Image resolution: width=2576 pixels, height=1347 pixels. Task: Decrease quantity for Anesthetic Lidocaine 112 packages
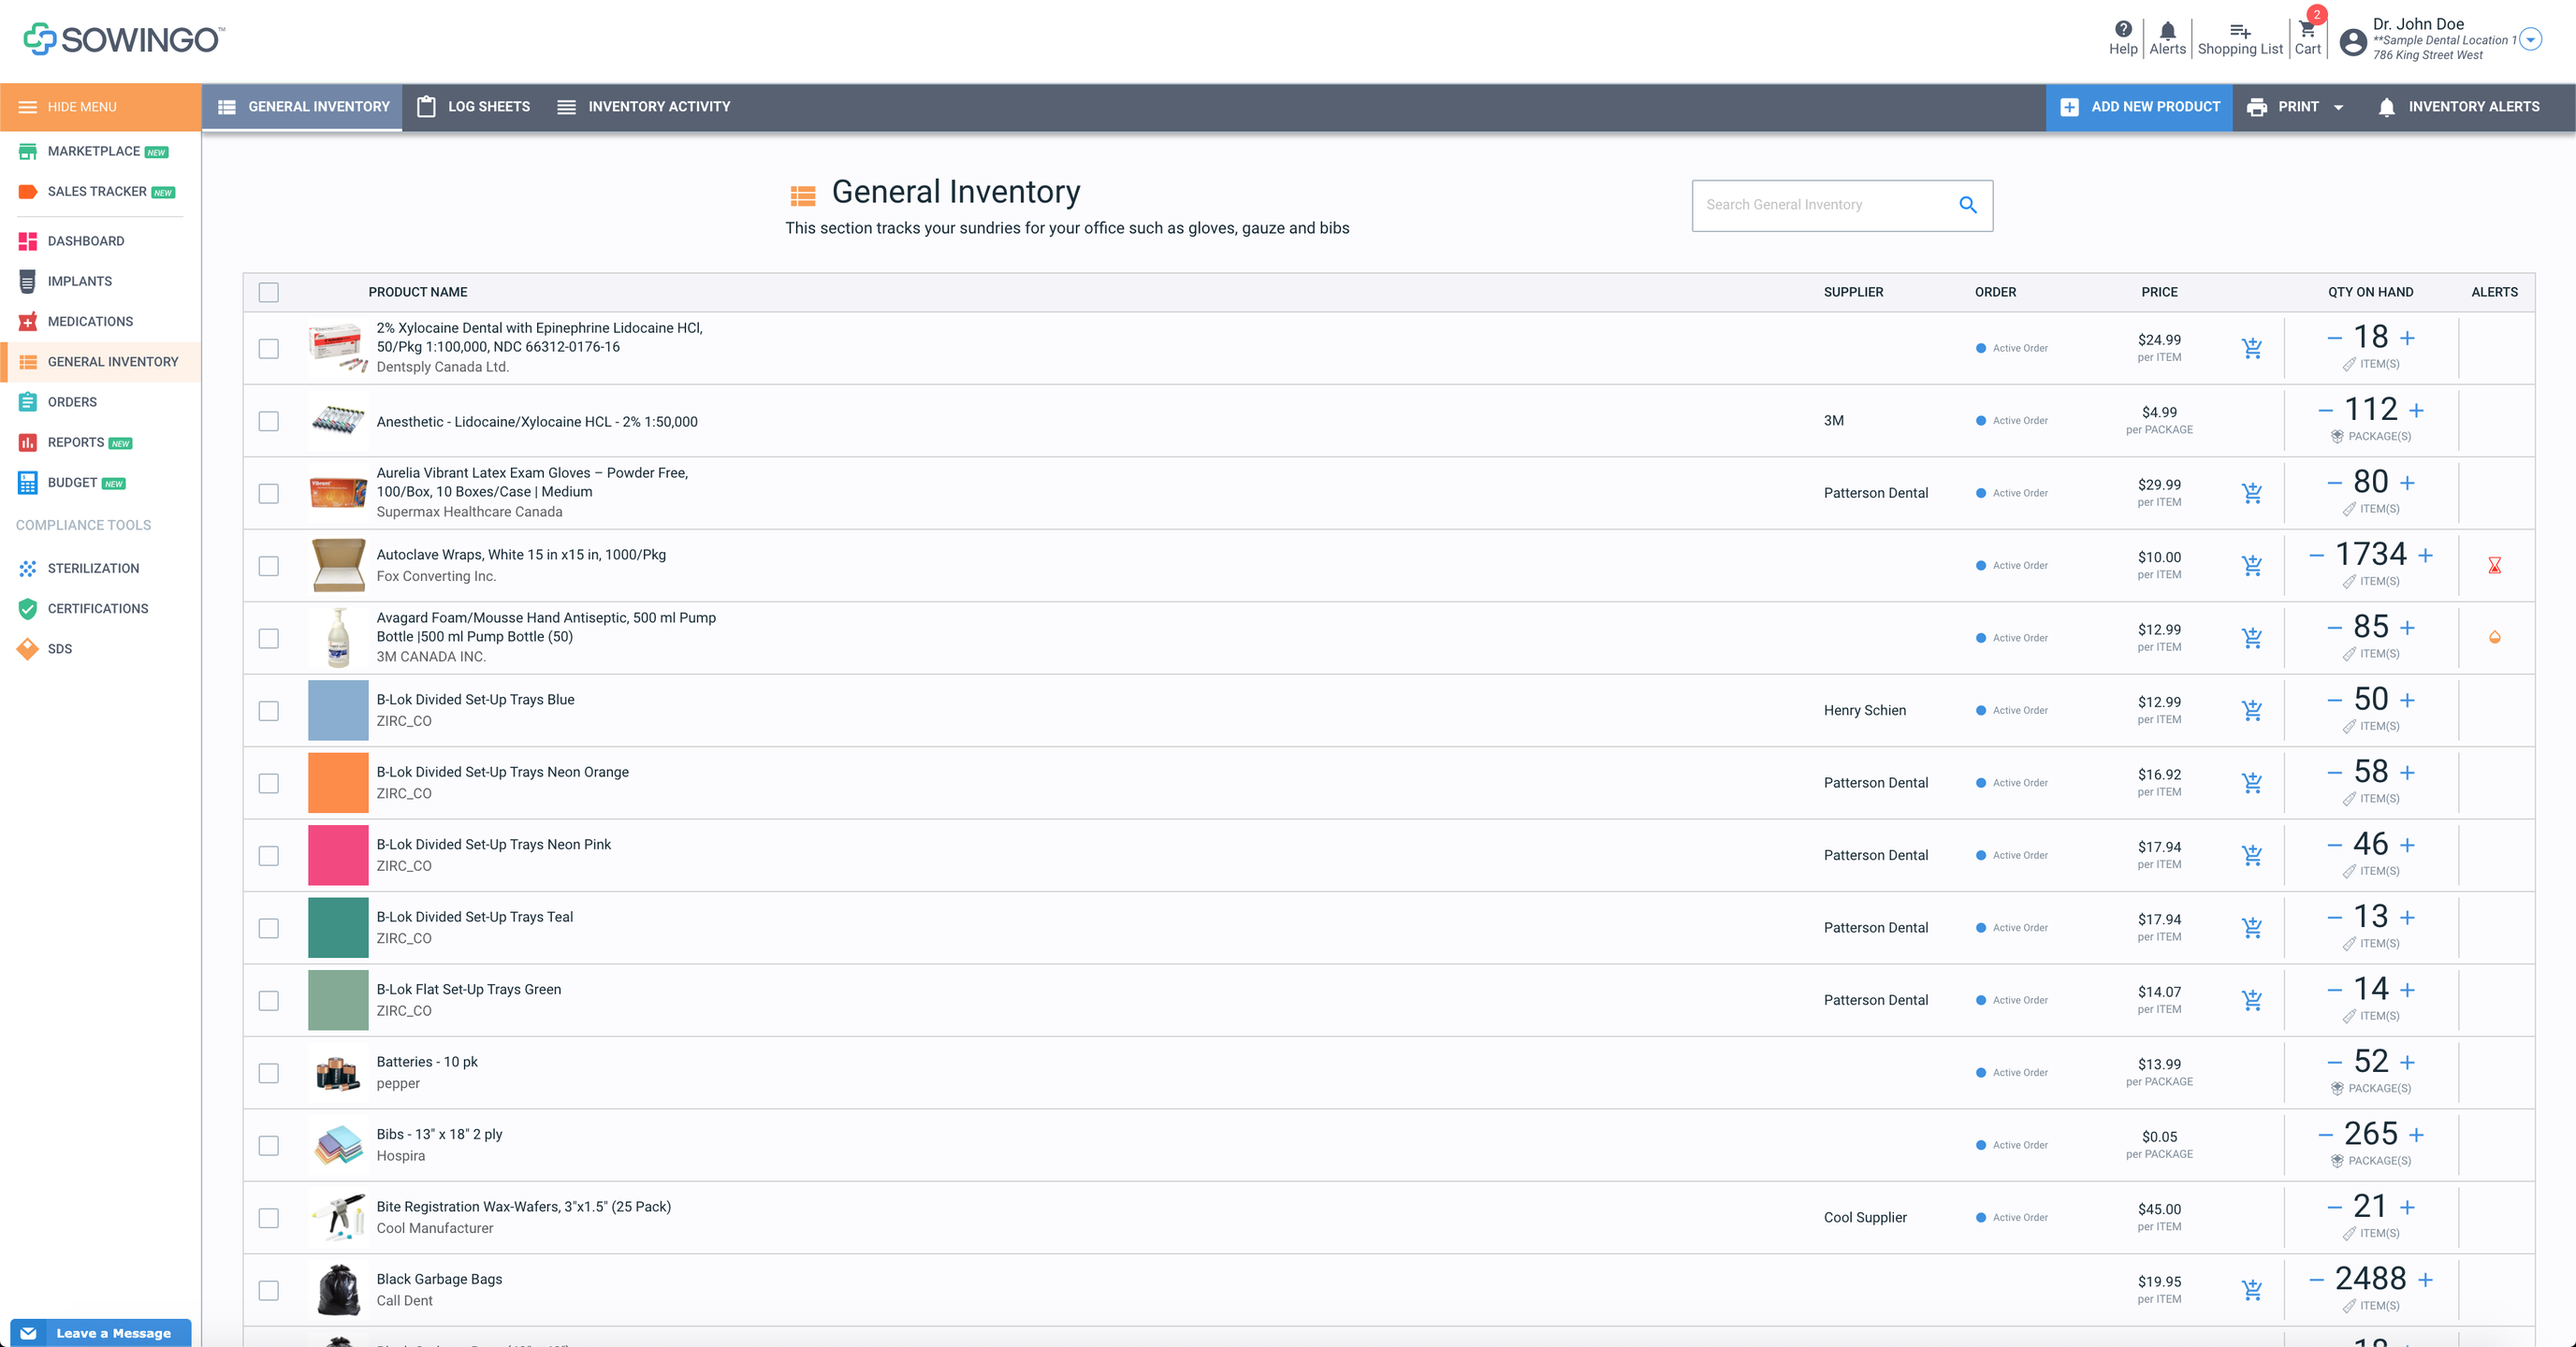tap(2325, 410)
